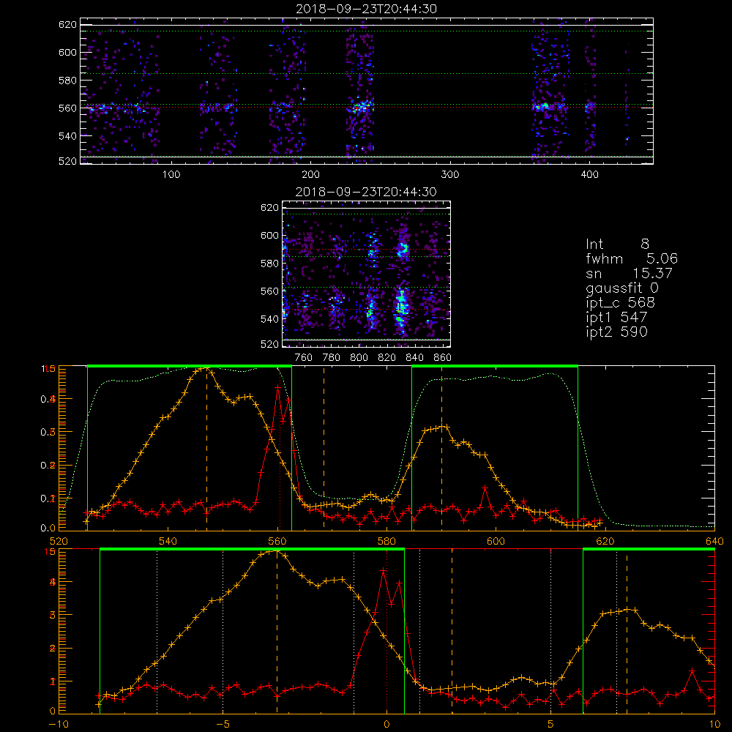Click the 'sn 15.37' readout

(x=629, y=273)
